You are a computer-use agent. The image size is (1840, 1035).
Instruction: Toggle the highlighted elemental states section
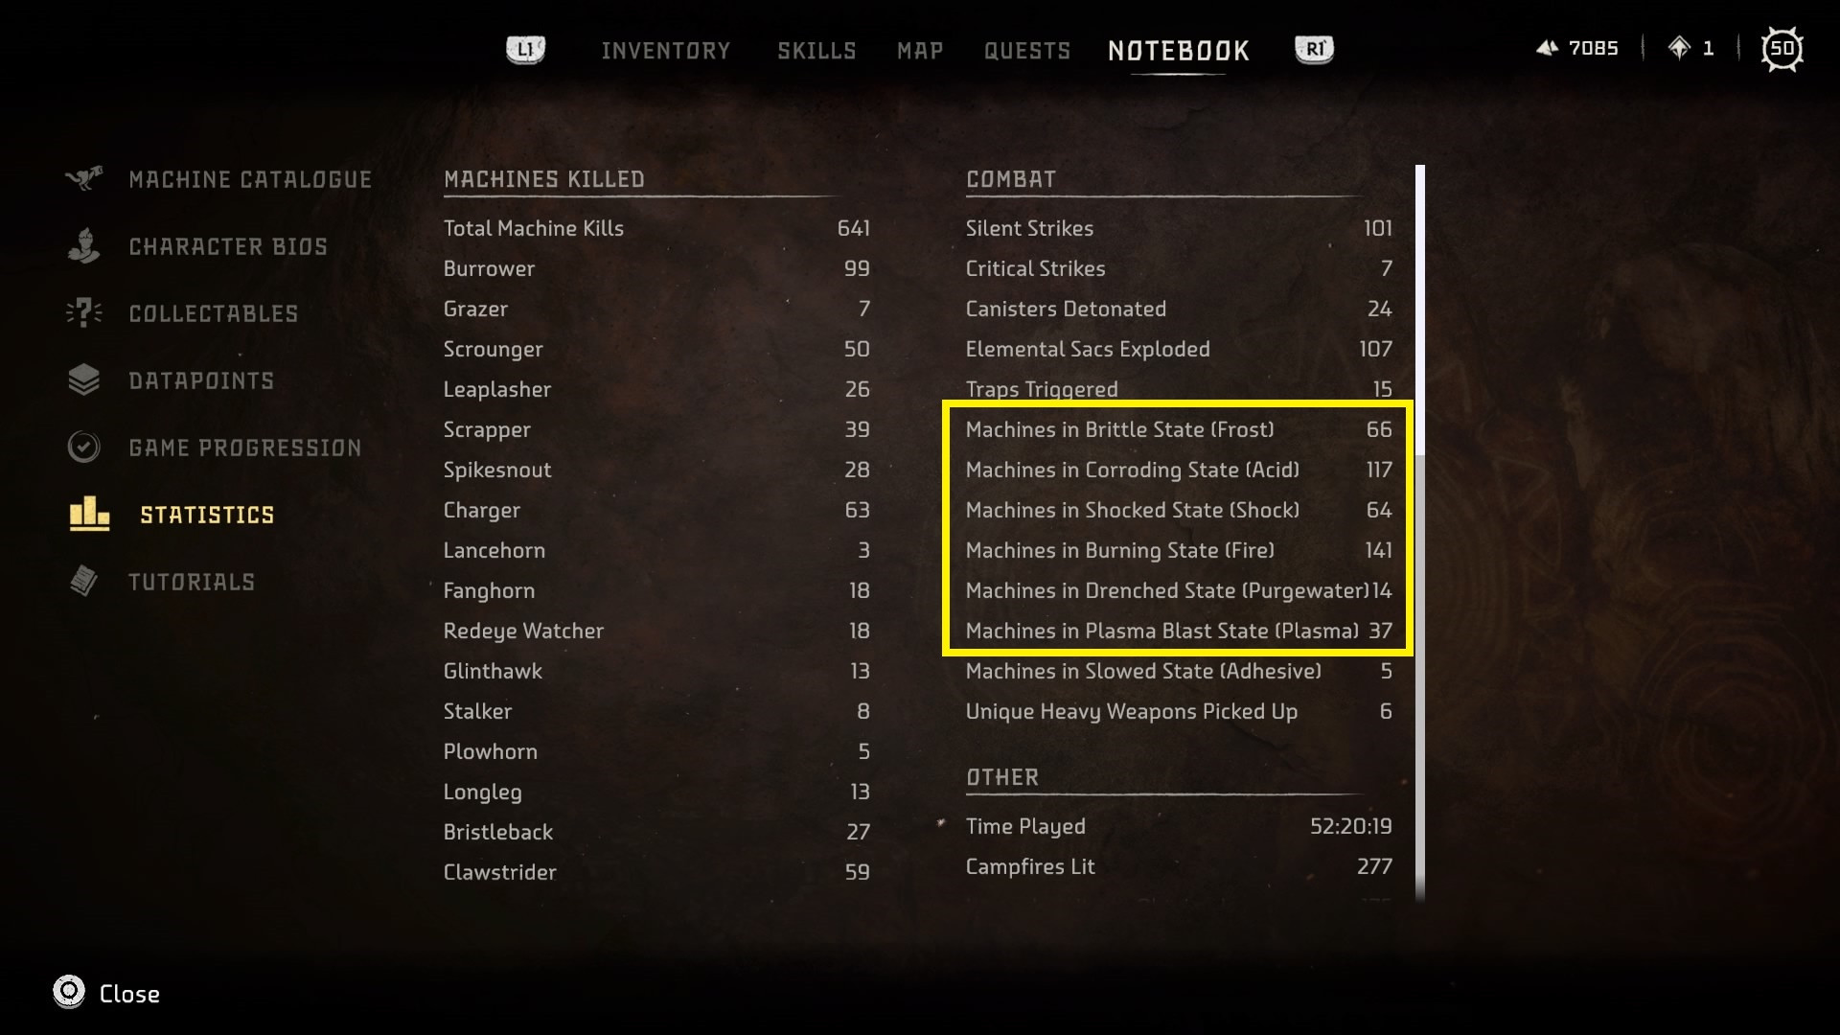pos(1175,530)
